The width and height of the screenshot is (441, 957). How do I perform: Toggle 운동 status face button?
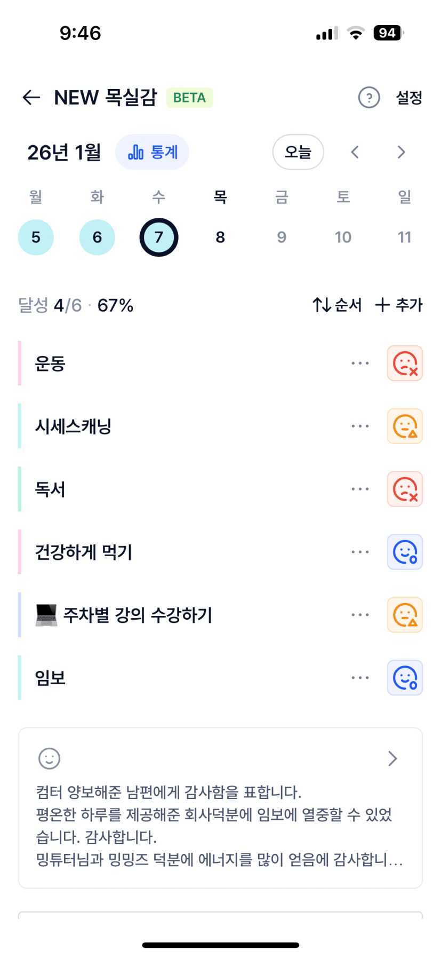pos(405,363)
